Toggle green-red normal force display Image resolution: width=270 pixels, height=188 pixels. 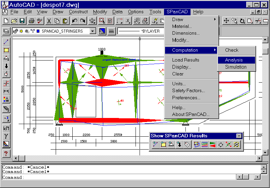tap(213, 144)
